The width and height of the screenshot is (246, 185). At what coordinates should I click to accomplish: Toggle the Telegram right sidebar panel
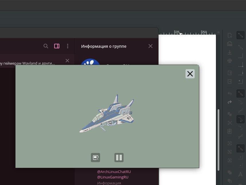click(x=57, y=46)
